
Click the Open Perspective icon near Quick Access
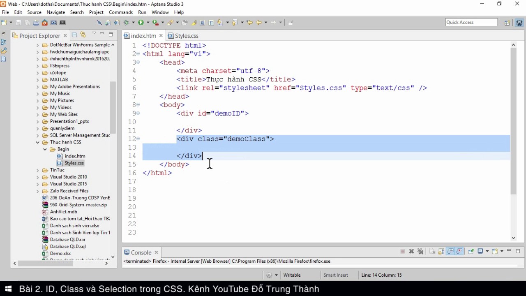tap(507, 23)
